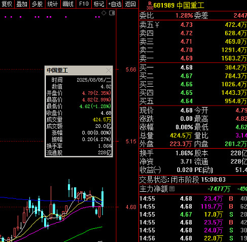The width and height of the screenshot is (247, 242).
Task: Click the 委比 value 1.28%
Action: (x=184, y=16)
